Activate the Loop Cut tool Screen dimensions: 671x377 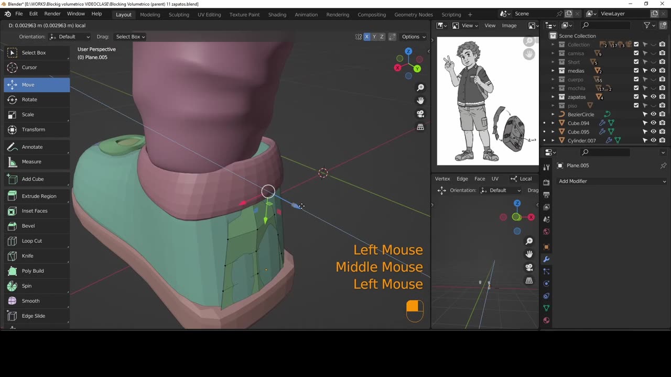click(37, 241)
